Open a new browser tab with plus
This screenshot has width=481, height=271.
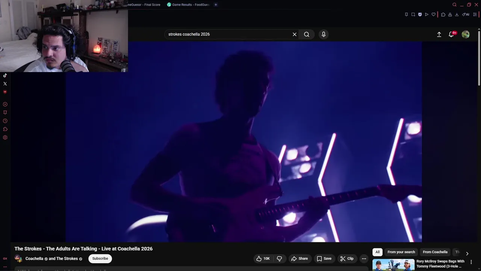click(216, 5)
